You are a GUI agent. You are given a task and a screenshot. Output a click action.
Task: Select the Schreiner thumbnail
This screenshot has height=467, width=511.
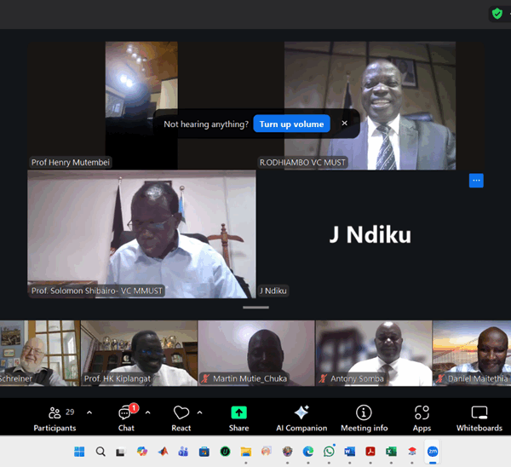point(40,353)
